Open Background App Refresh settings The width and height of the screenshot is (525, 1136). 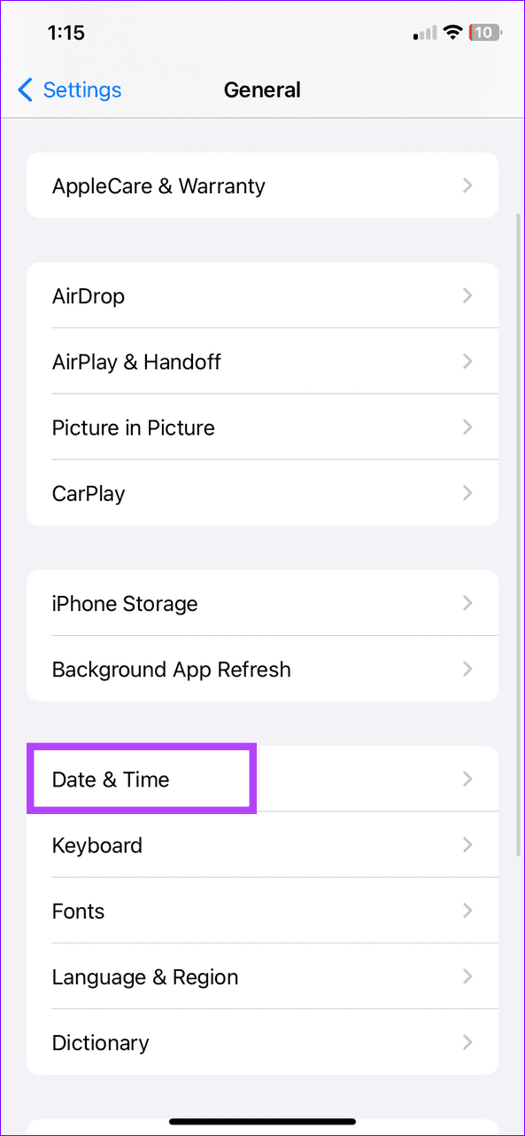pyautogui.click(x=262, y=669)
